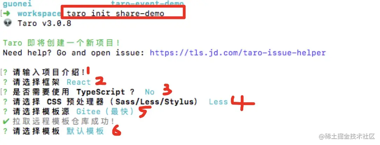
Task: Click the No answer for TypeScript
Action: 150,92
